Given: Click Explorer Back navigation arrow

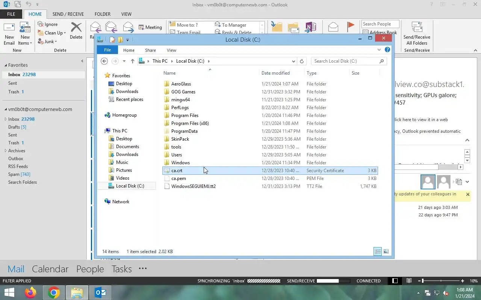Looking at the screenshot, I should 104,61.
